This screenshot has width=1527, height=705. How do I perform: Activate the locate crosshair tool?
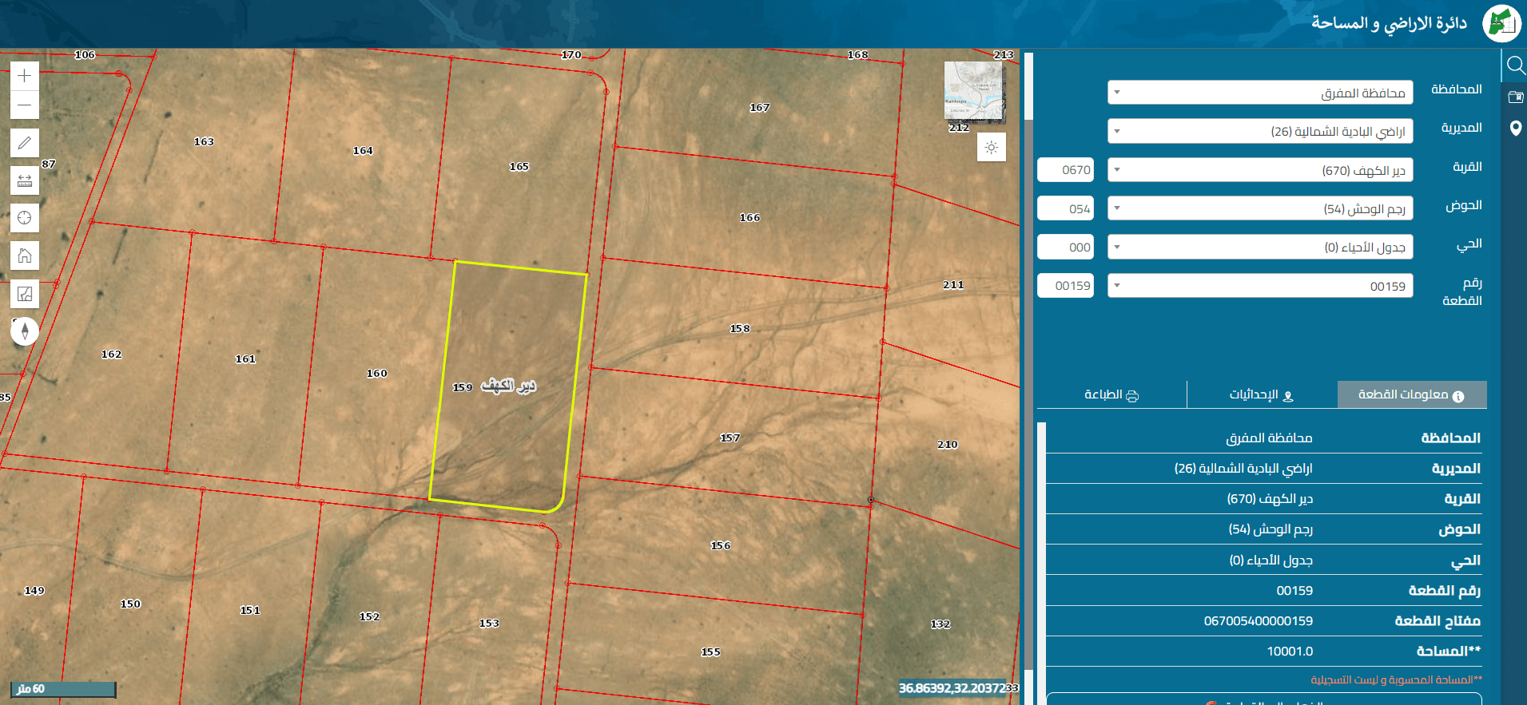click(x=25, y=218)
